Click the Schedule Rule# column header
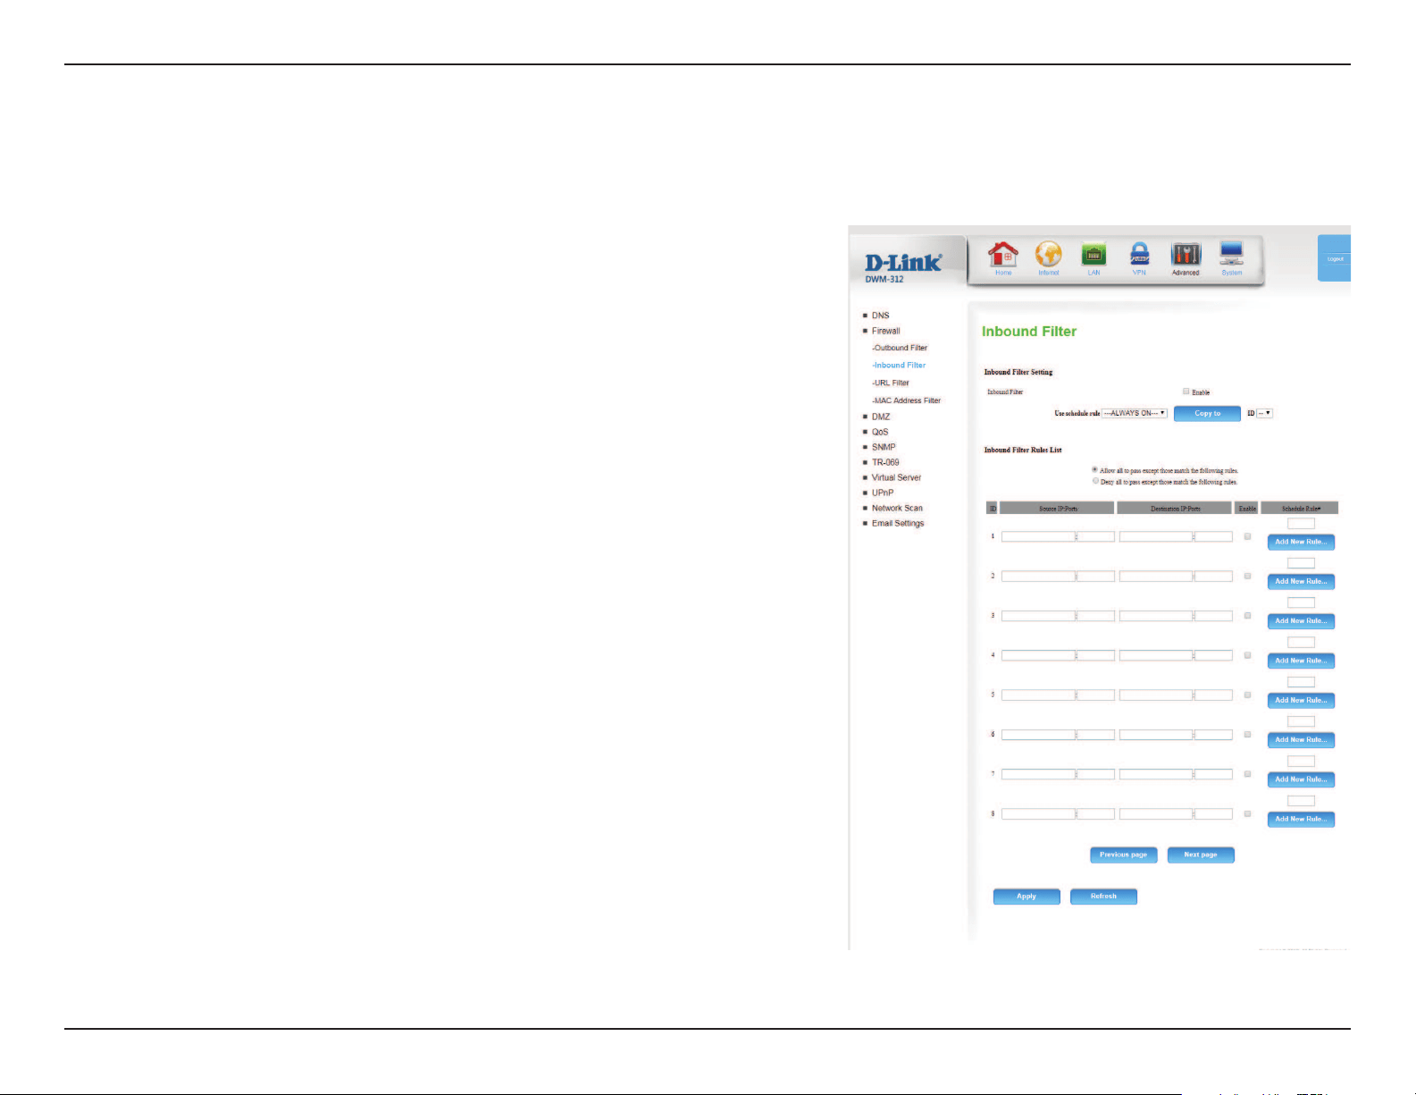Viewport: 1416px width, 1095px height. [x=1301, y=508]
